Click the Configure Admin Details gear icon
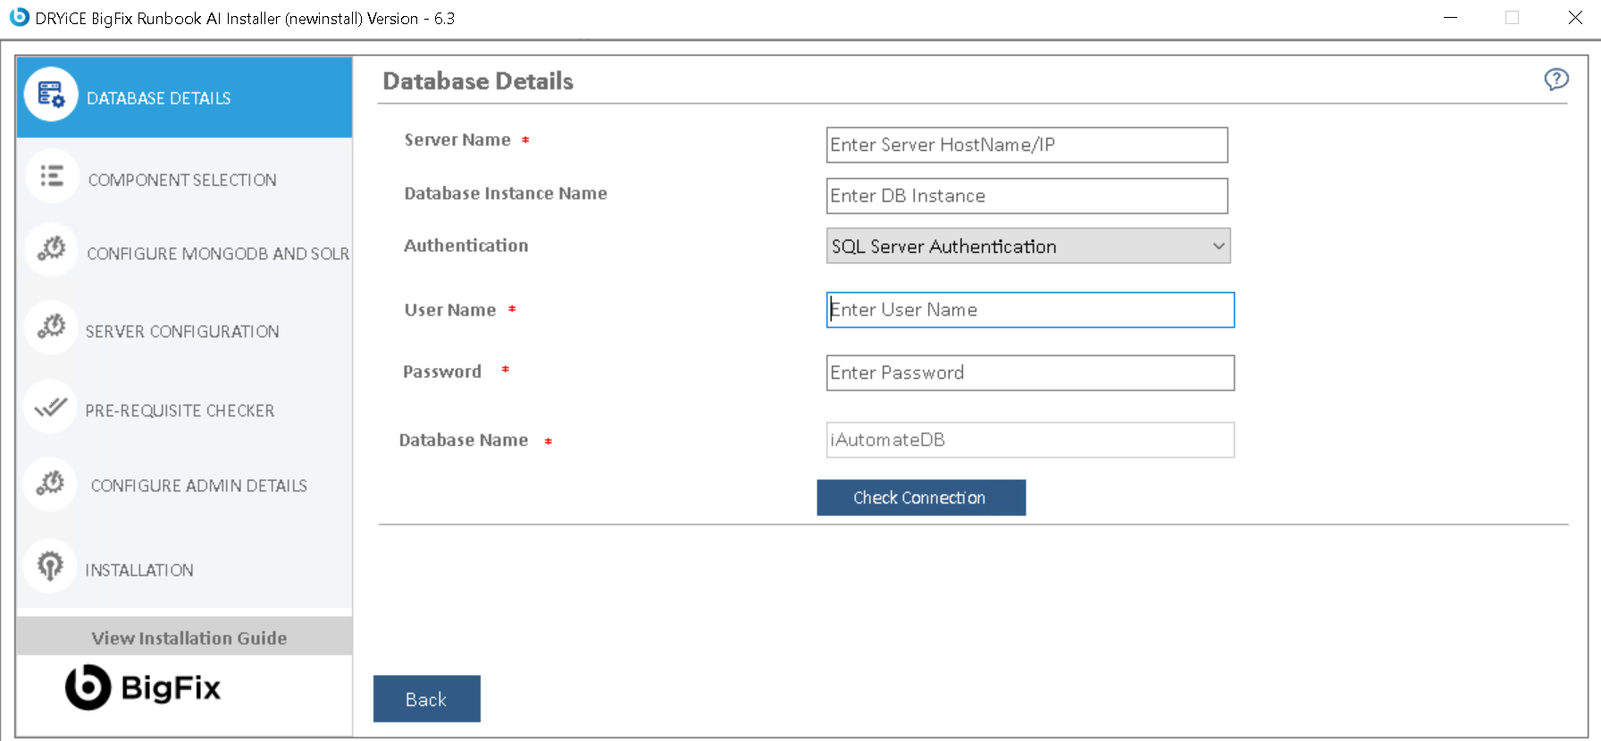 (x=51, y=484)
